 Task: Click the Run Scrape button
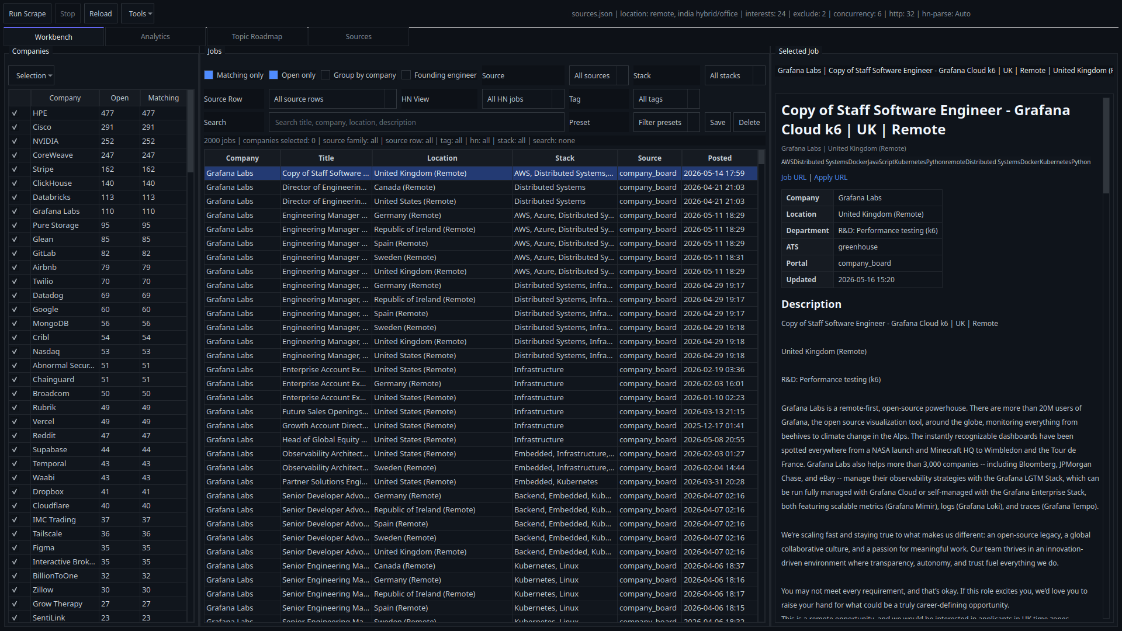(27, 13)
